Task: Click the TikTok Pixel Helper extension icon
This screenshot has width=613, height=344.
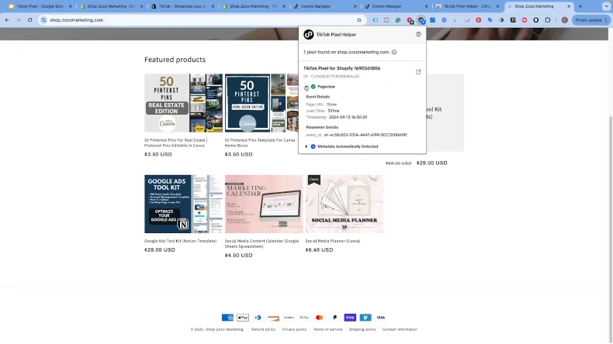Action: click(421, 20)
